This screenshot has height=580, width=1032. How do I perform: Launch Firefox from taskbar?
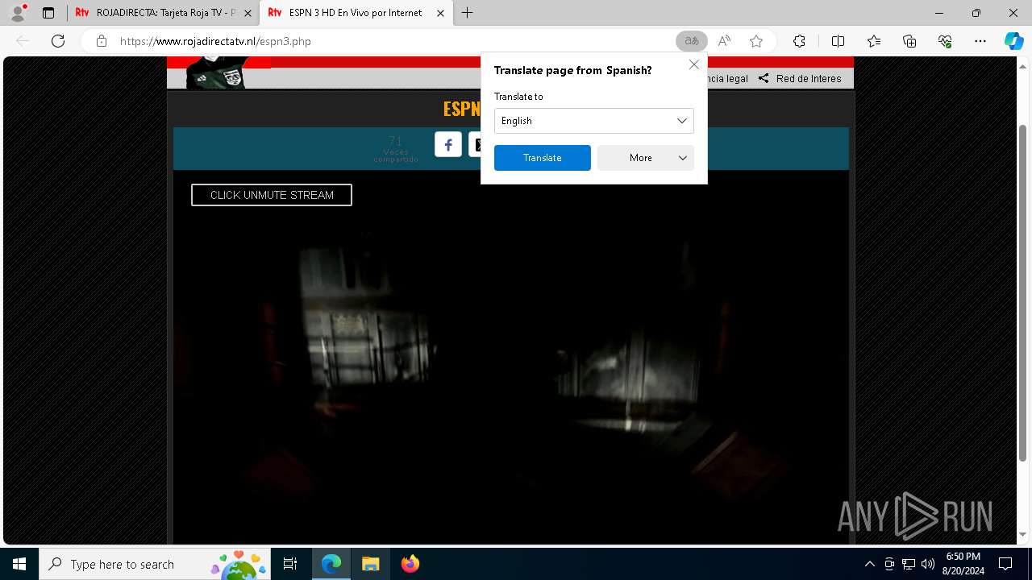coord(410,564)
